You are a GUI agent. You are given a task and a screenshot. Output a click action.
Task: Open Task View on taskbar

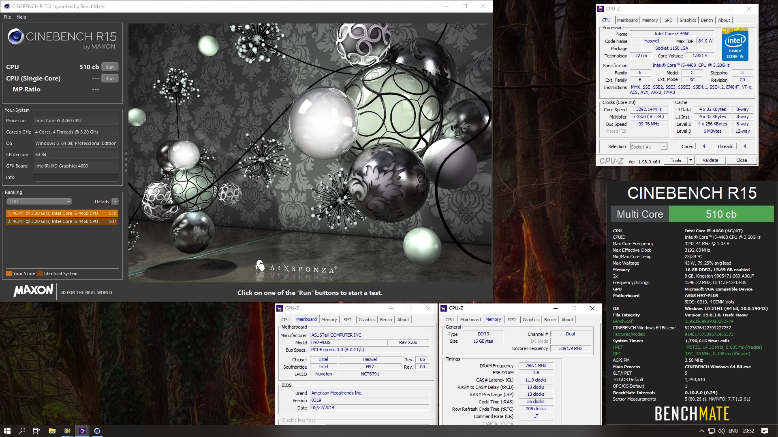click(36, 431)
